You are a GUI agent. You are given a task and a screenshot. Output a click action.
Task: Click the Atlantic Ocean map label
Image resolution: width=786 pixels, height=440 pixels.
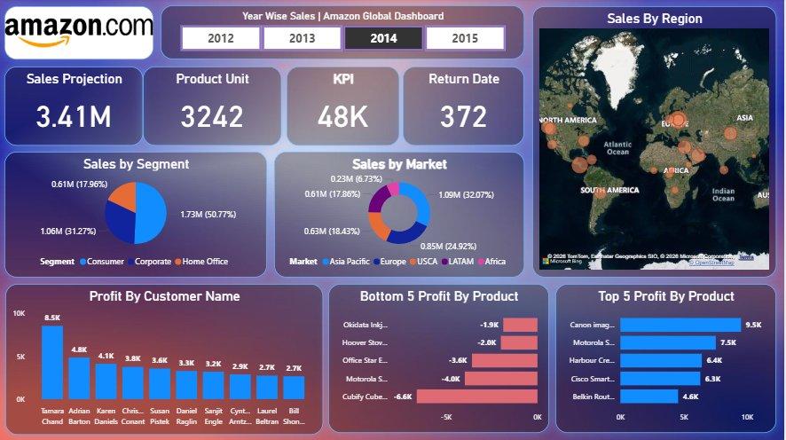coord(617,148)
